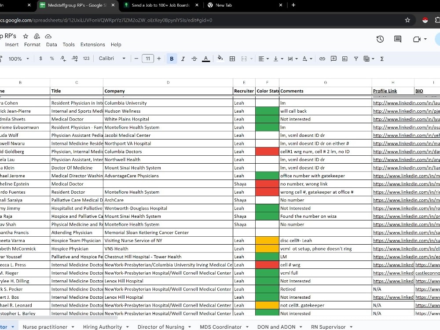
Task: Insert link icon in toolbar
Action: tap(322, 59)
